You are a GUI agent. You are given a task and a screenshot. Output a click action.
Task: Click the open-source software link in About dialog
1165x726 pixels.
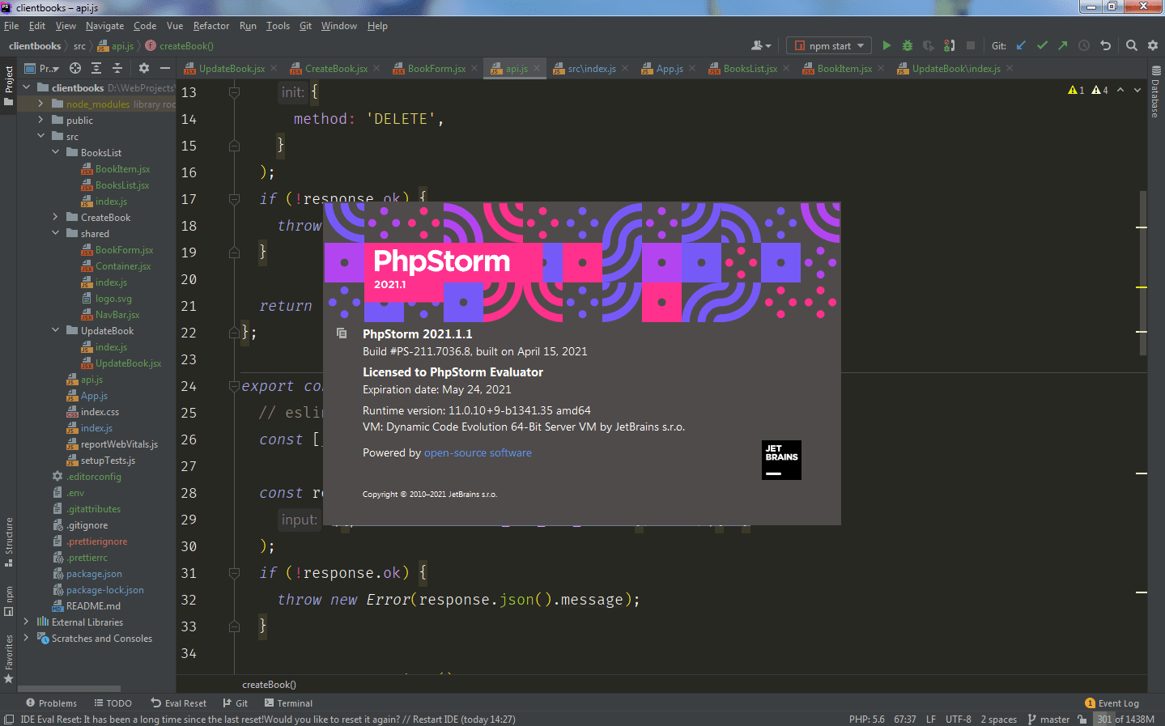point(478,452)
